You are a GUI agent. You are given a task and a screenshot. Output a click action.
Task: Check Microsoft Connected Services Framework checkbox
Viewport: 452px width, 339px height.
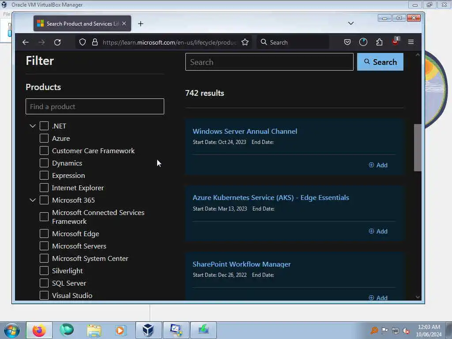44,217
